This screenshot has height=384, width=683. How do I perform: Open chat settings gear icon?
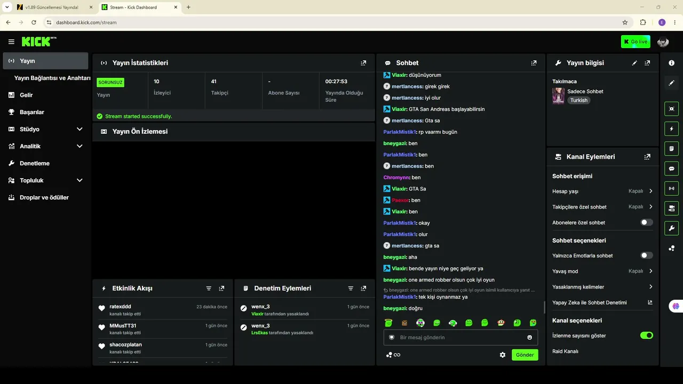coord(503,355)
